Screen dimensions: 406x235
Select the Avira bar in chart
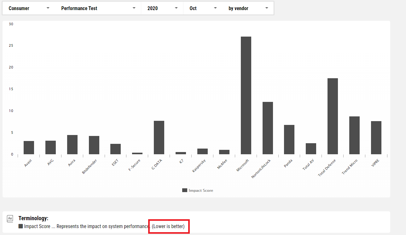click(x=72, y=144)
